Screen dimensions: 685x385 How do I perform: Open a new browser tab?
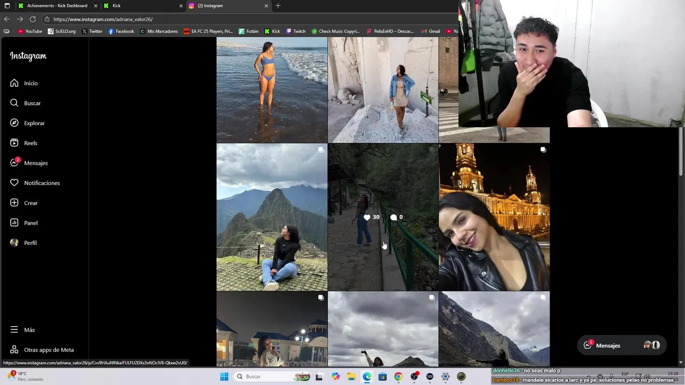click(278, 6)
